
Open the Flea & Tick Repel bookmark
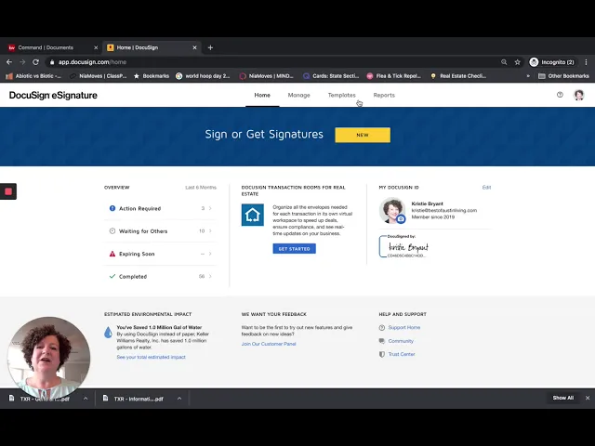[394, 76]
